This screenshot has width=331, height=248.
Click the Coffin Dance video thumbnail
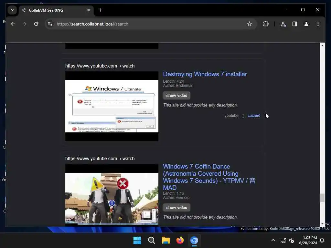(112, 195)
